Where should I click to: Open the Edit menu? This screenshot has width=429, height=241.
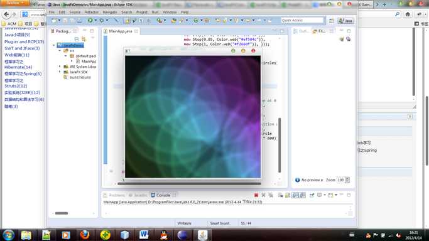point(62,12)
